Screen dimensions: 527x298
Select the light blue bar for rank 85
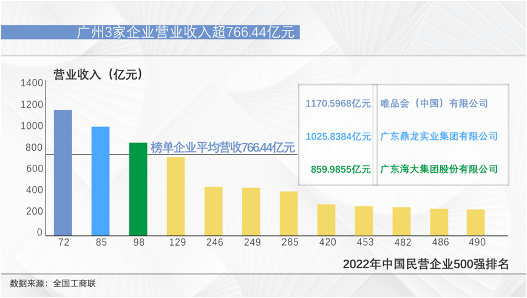point(101,181)
